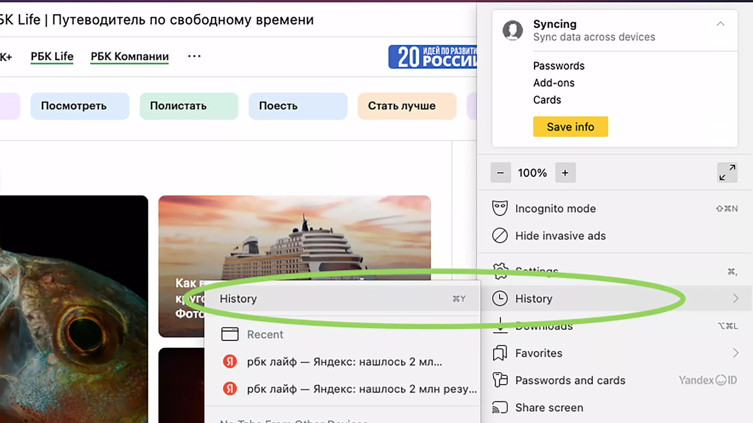Image resolution: width=753 pixels, height=423 pixels.
Task: Click рбк лайф Яндекс recent history item
Action: point(344,362)
